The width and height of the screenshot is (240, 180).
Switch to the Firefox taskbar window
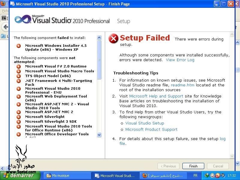tap(163, 175)
